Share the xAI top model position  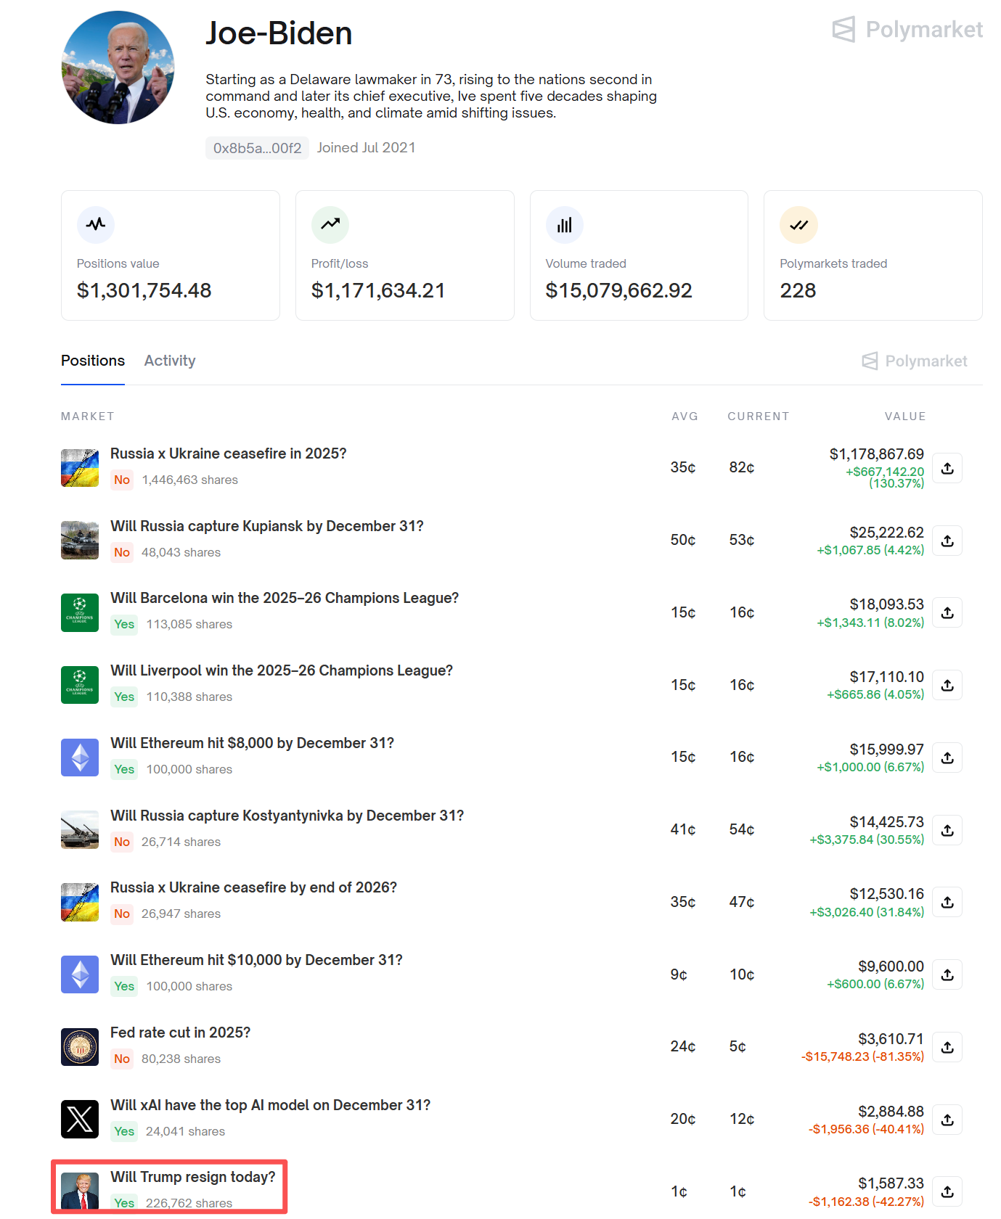(x=947, y=1120)
